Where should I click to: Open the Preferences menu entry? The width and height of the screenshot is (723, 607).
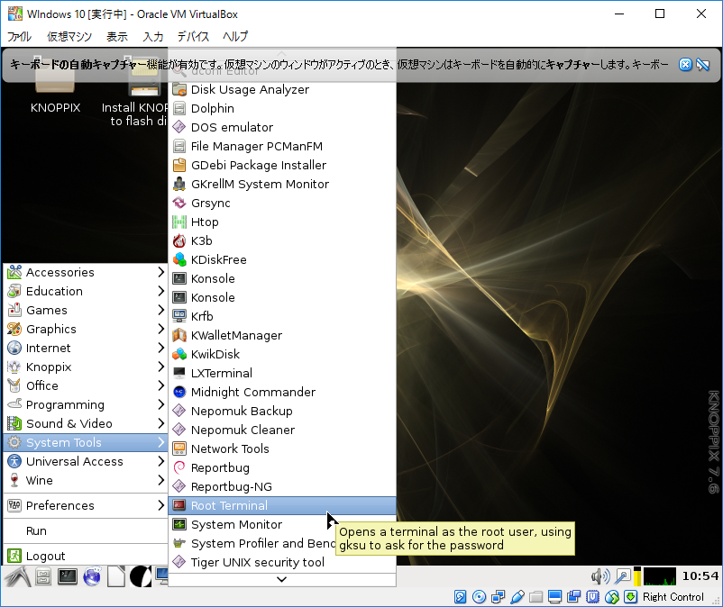86,505
